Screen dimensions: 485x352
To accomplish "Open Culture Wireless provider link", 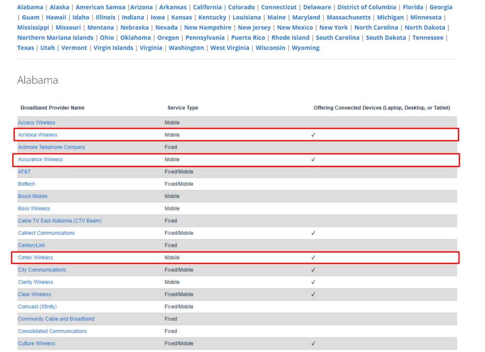I will (36, 343).
